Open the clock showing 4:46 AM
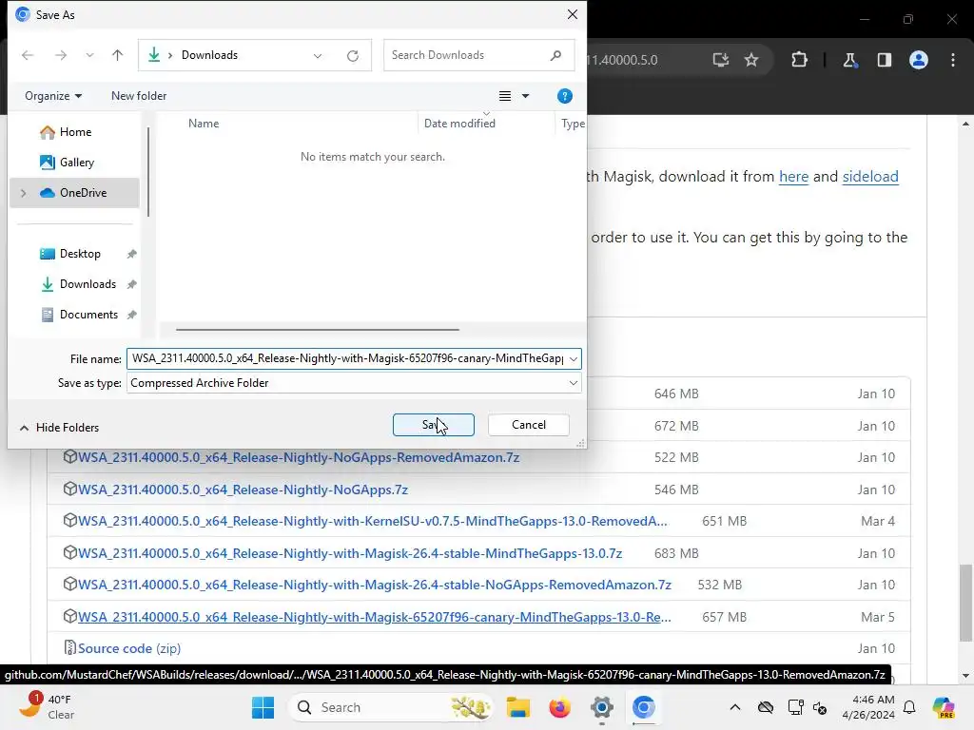 point(868,707)
